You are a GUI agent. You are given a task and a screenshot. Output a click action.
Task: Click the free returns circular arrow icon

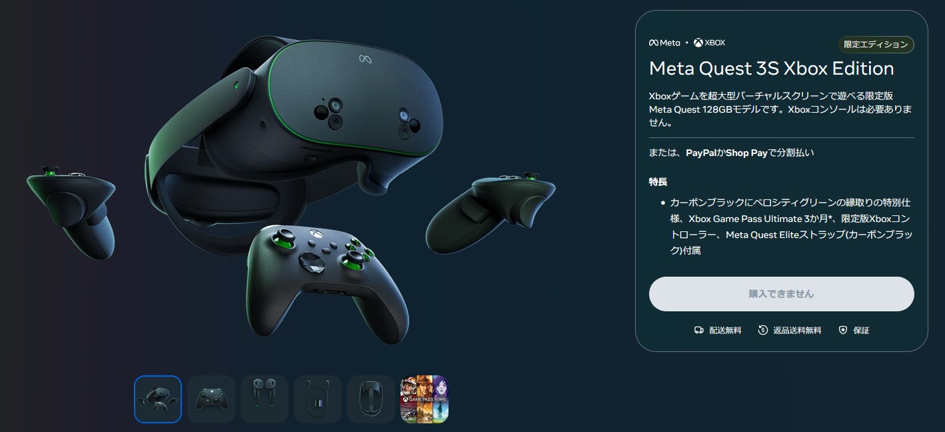(763, 330)
